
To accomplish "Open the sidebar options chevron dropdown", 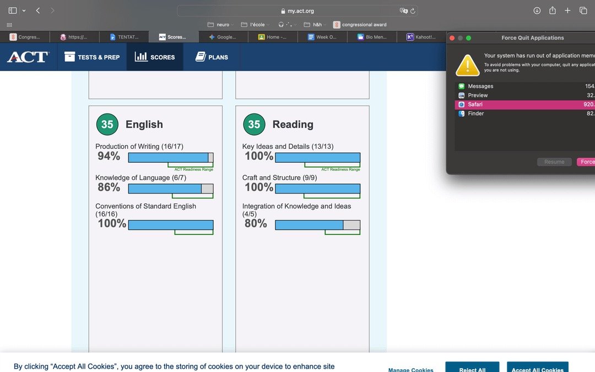I will pyautogui.click(x=24, y=10).
